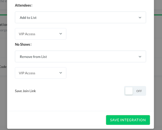The height and width of the screenshot is (130, 162).
Task: Select the "Remove from List" text
Action: 33,57
